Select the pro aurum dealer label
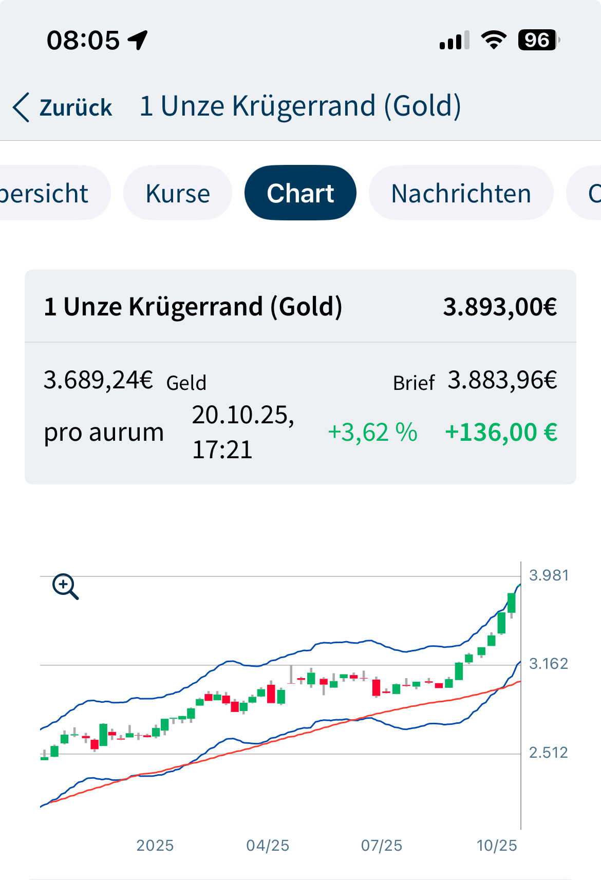 (104, 432)
